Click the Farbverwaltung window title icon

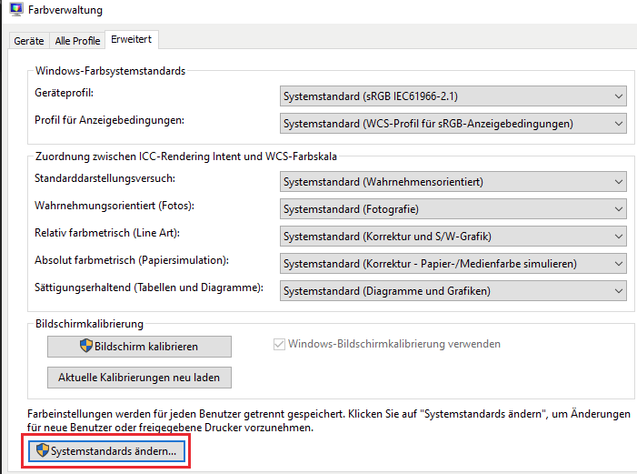[16, 9]
